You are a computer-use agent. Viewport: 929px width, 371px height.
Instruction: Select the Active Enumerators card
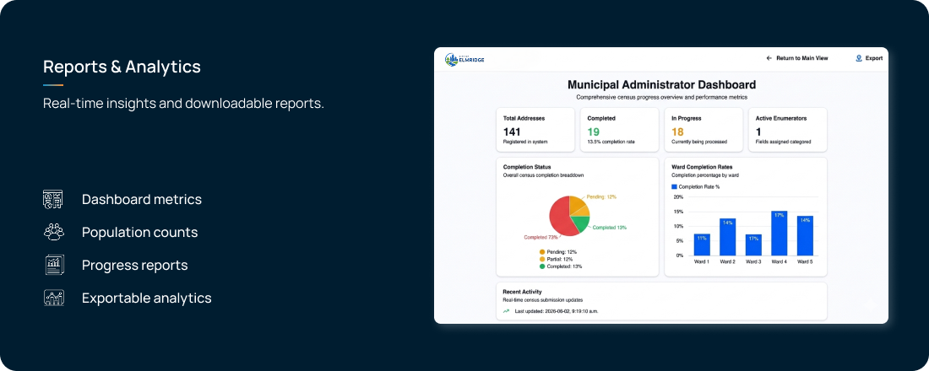[787, 130]
